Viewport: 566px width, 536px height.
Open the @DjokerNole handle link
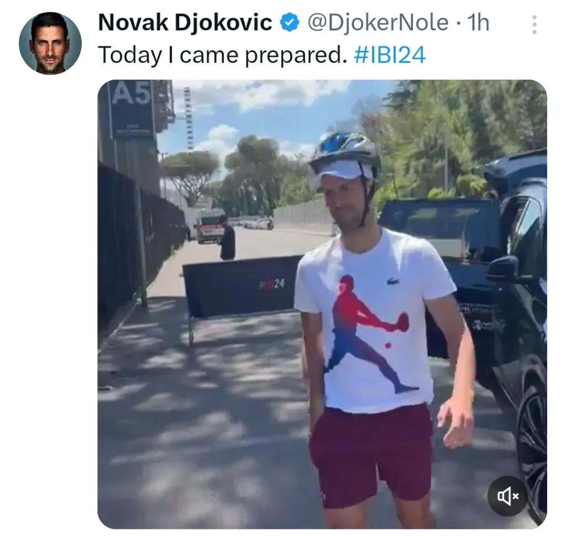coord(378,22)
